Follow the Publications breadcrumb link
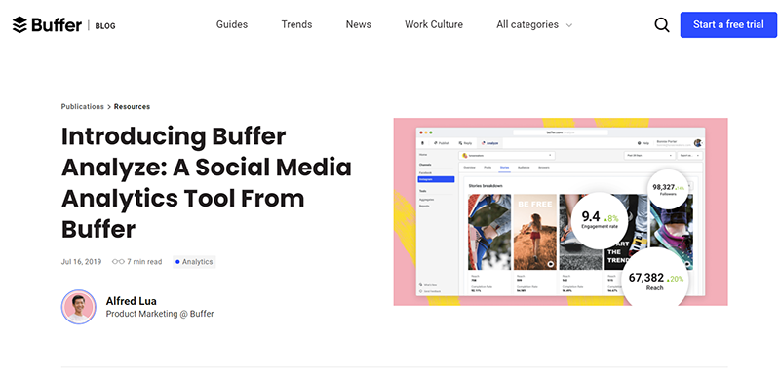Image resolution: width=780 pixels, height=376 pixels. (83, 107)
